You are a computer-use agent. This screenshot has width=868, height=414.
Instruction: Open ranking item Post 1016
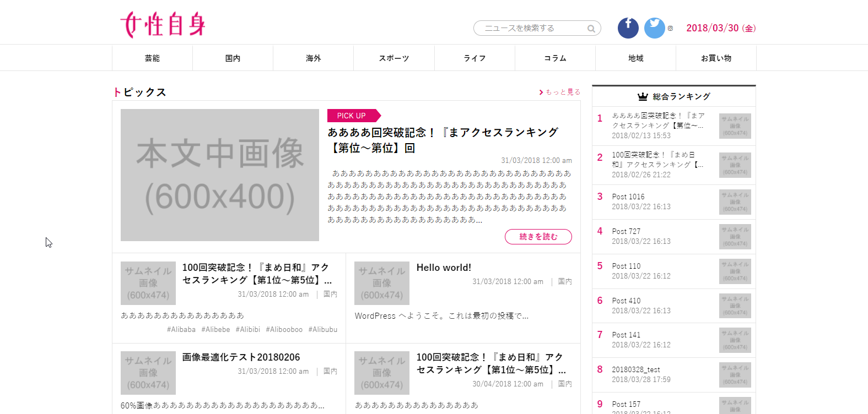coord(628,197)
